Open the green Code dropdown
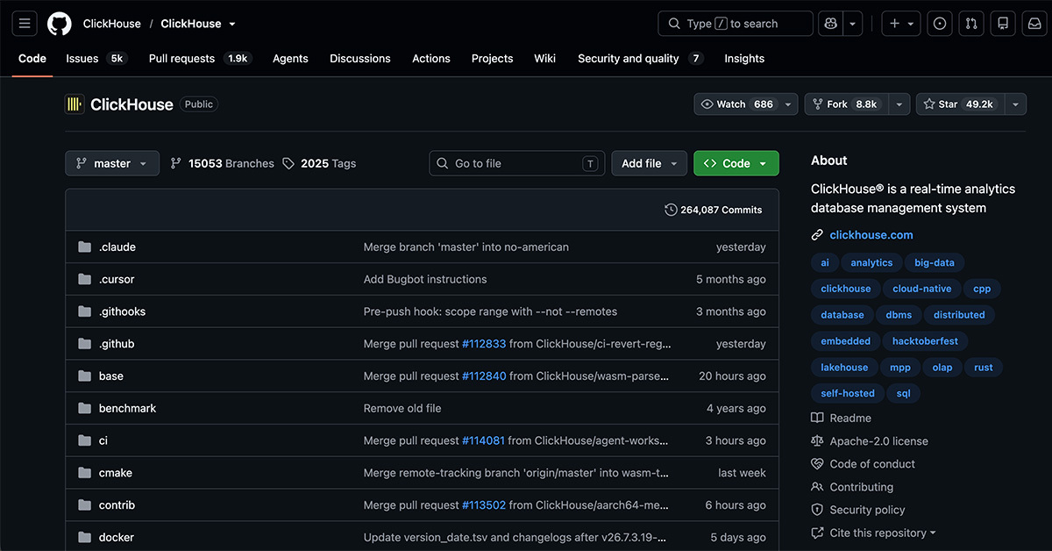Screen dimensions: 1052x551 [736, 163]
